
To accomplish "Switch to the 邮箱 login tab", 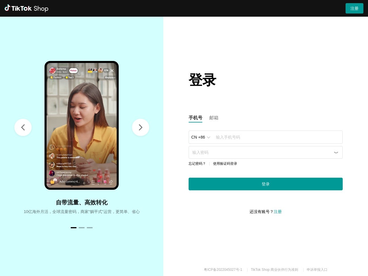I will [214, 118].
